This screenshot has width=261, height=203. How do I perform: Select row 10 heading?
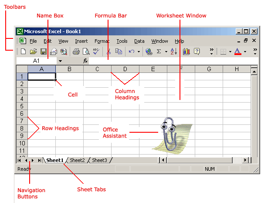pos(22,143)
